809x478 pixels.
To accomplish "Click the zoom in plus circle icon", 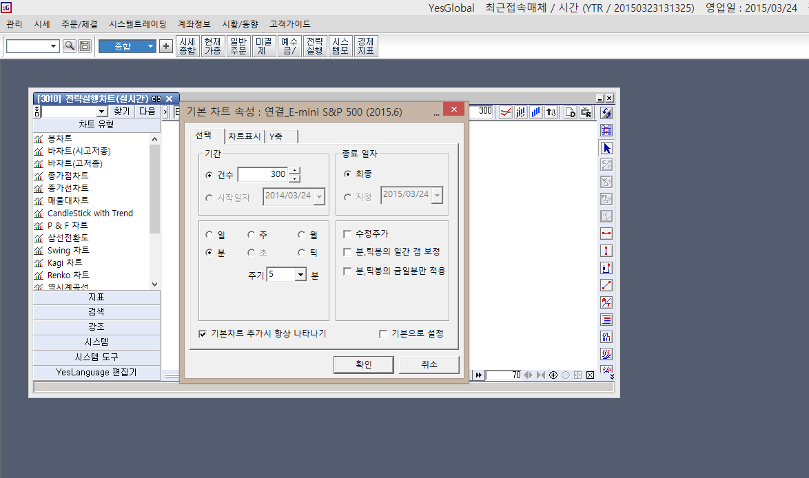I will (553, 375).
